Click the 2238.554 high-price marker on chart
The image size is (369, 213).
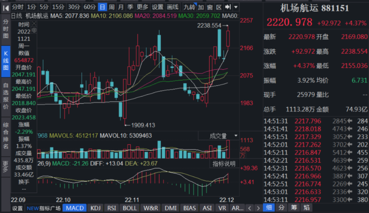(209, 26)
